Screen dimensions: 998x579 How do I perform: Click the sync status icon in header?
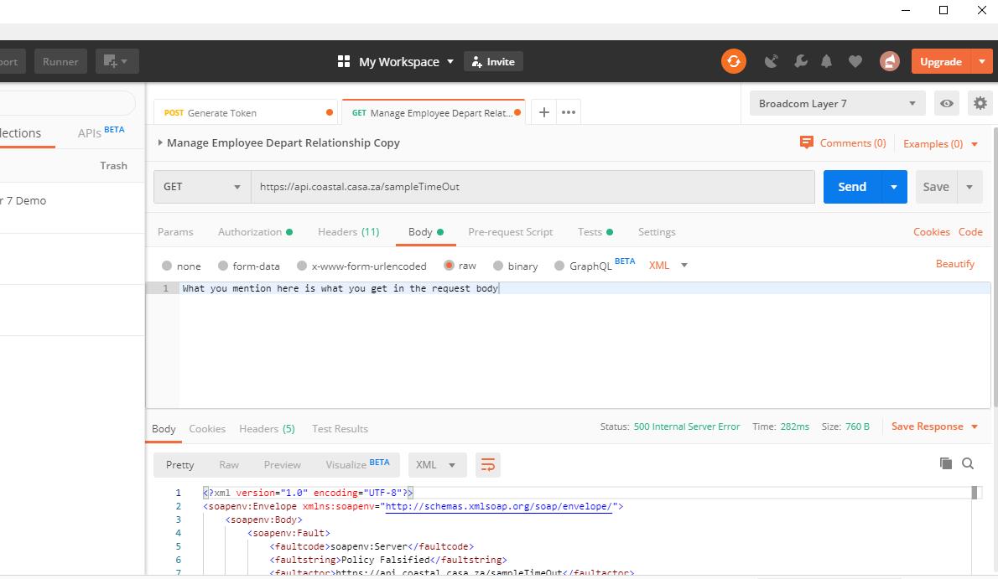734,60
